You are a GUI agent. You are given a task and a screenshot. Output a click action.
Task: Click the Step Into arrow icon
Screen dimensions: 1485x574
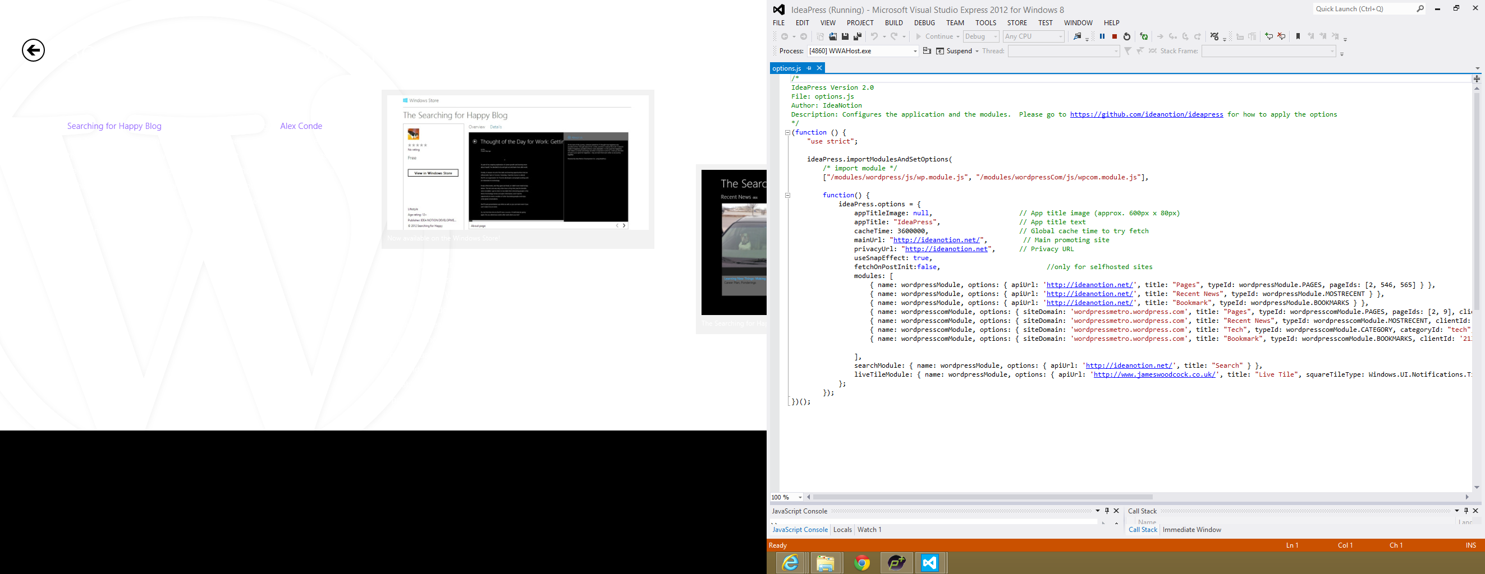pos(1172,36)
